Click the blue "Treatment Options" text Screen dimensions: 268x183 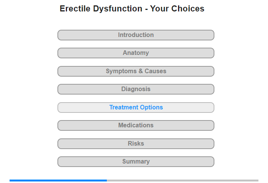coord(136,108)
